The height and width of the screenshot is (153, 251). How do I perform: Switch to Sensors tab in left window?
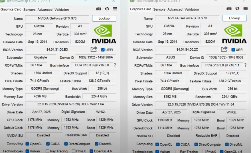click(29, 10)
